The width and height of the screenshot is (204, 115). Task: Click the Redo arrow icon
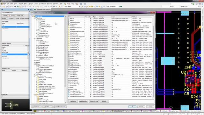(56, 6)
